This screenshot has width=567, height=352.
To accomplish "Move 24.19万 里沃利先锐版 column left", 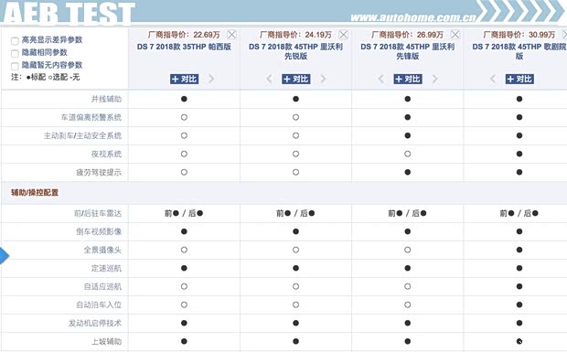I will click(x=269, y=79).
